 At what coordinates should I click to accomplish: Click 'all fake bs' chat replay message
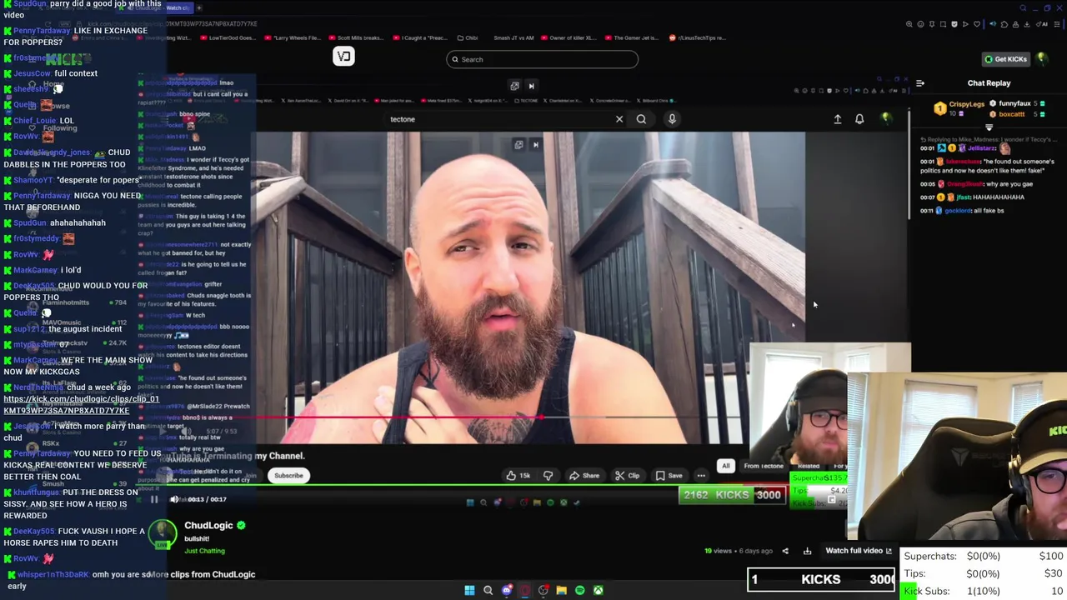pyautogui.click(x=963, y=211)
